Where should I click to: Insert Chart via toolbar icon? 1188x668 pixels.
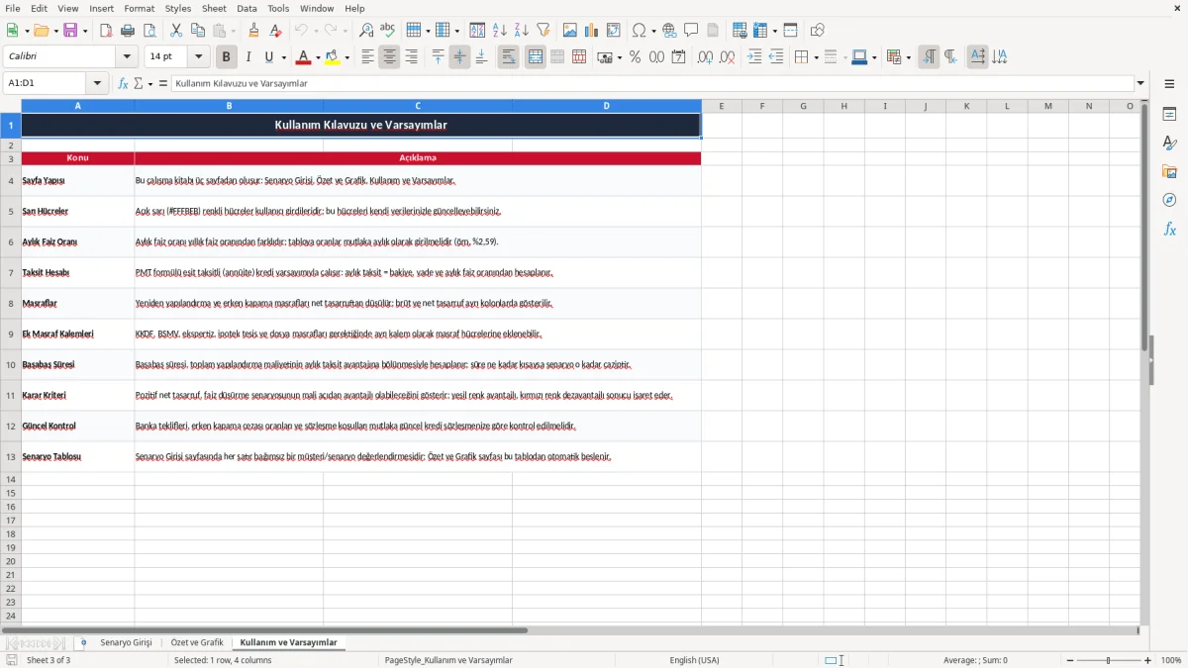592,31
